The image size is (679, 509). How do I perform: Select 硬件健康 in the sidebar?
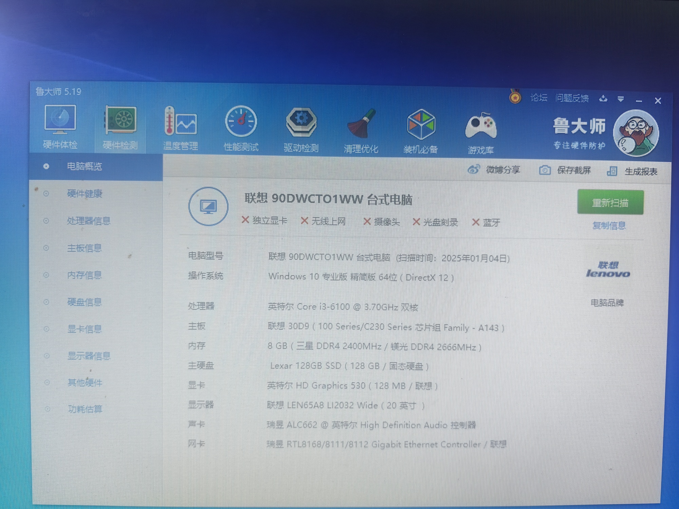pyautogui.click(x=84, y=193)
